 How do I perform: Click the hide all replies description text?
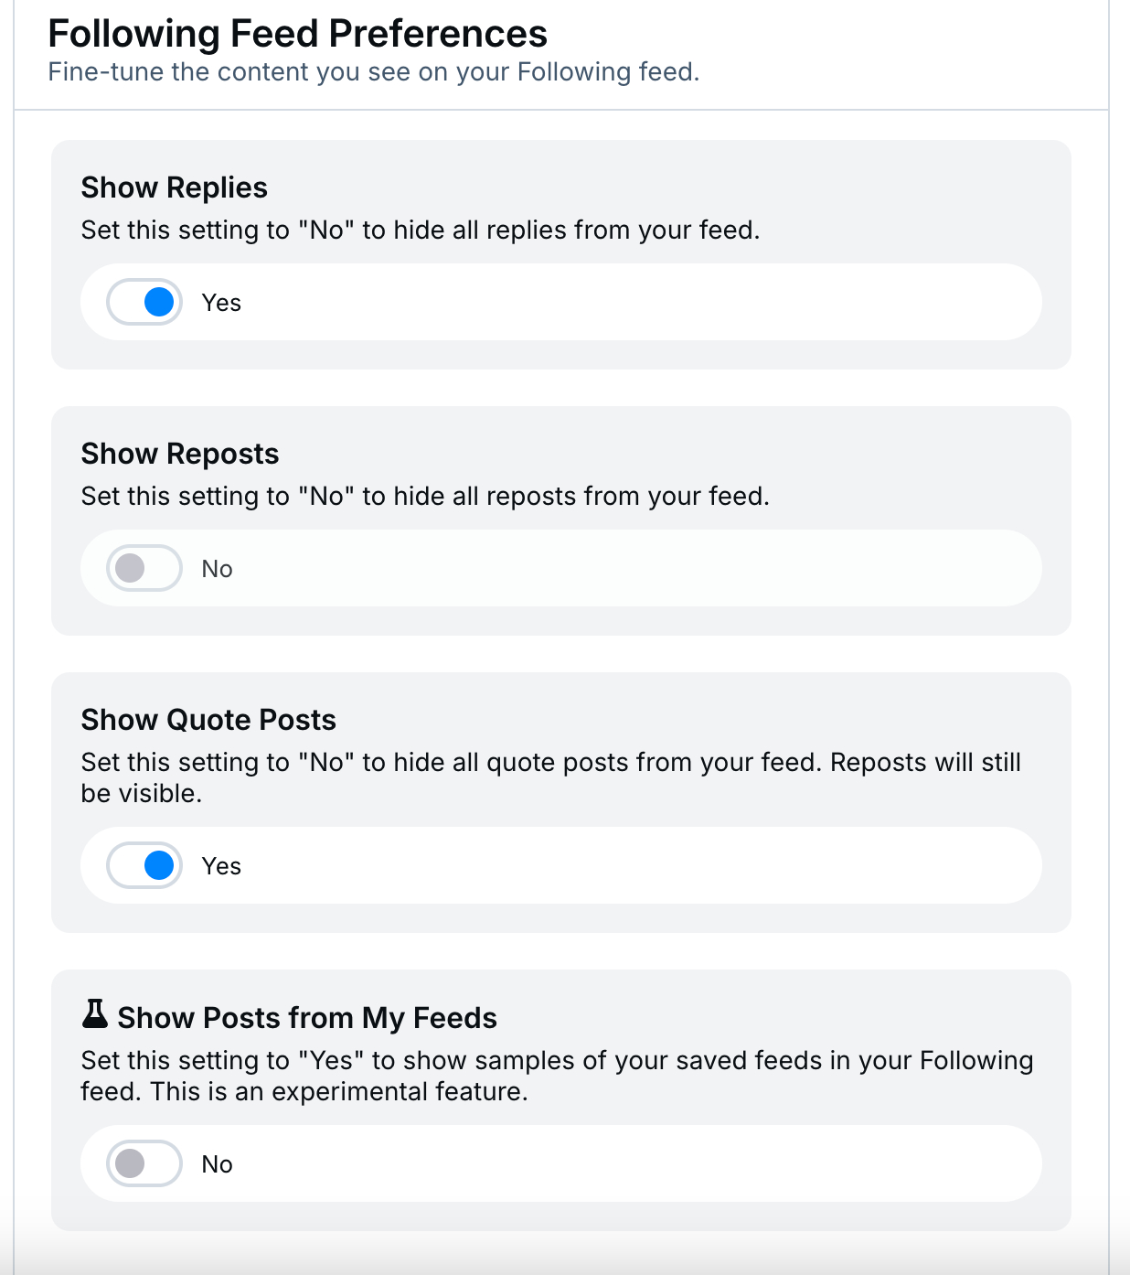(421, 230)
